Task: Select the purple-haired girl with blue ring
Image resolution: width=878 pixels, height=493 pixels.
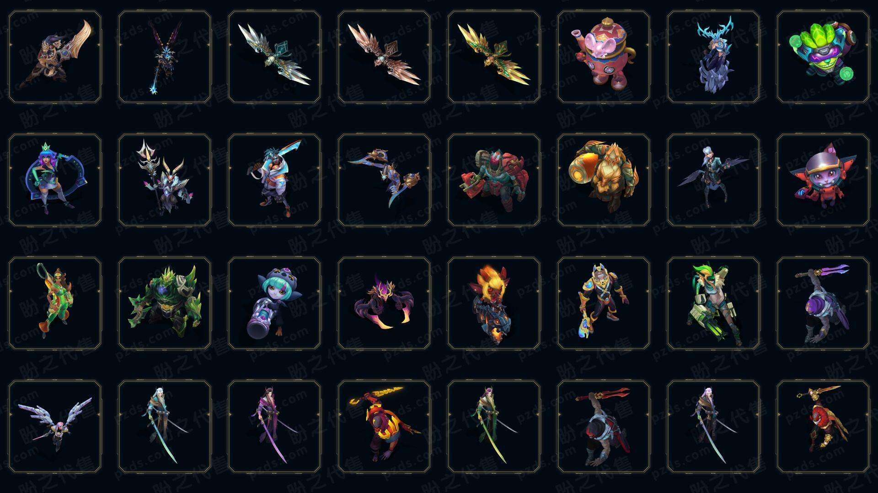Action: (55, 180)
